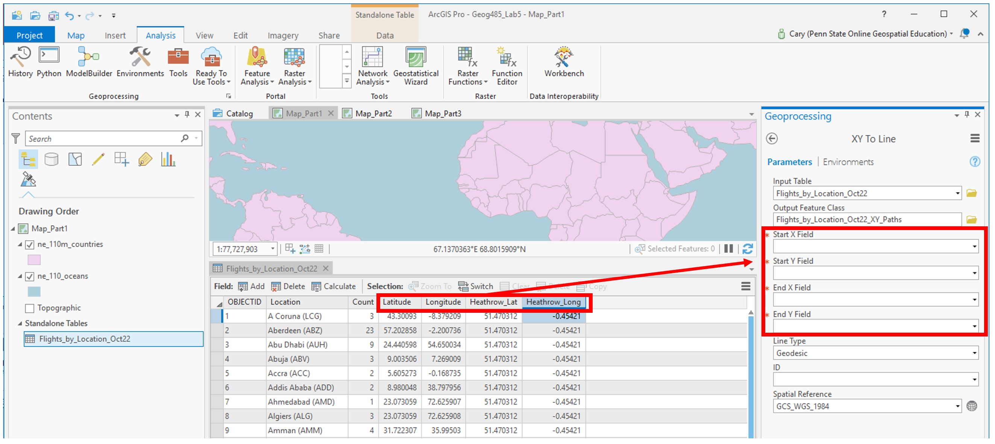
Task: Open the map scale dropdown
Action: 273,249
